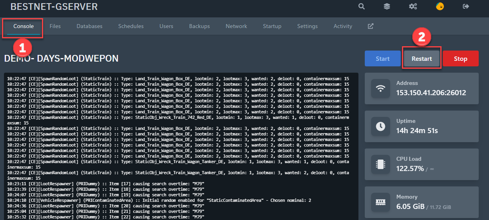Open the user avatar account icon
489x220 pixels.
point(440,6)
